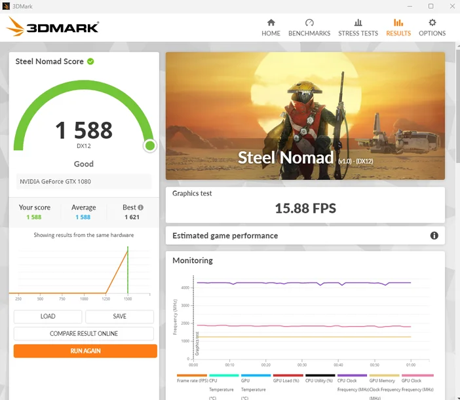The width and height of the screenshot is (460, 400).
Task: Toggle the CPU Utility (%) legend swatch
Action: (320, 375)
